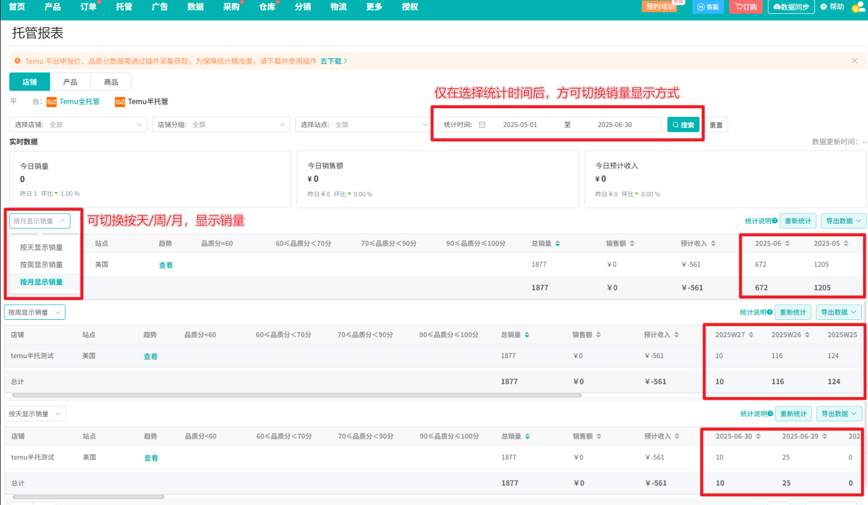
Task: Click the Temu半托管 platform icon
Action: click(x=120, y=102)
